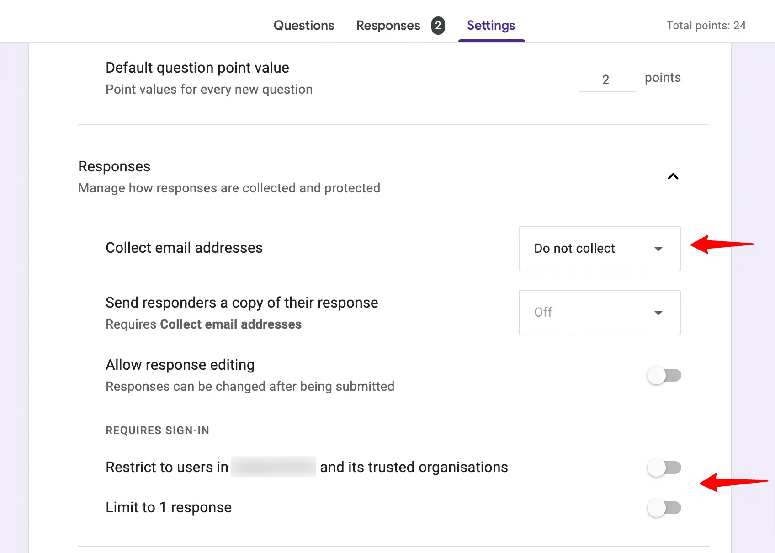The width and height of the screenshot is (775, 553).
Task: Click the Collect email addresses label
Action: tap(184, 248)
